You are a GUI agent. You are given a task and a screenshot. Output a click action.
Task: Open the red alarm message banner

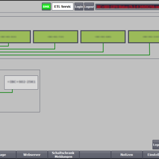click(127, 7)
